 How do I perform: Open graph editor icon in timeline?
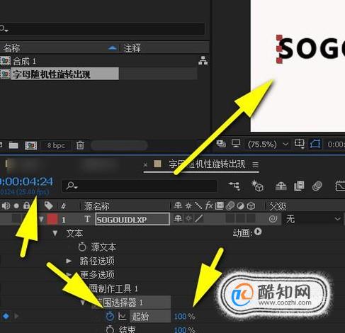coord(340,186)
